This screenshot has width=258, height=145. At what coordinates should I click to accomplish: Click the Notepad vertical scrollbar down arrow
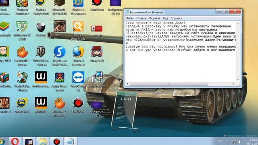(x=238, y=80)
